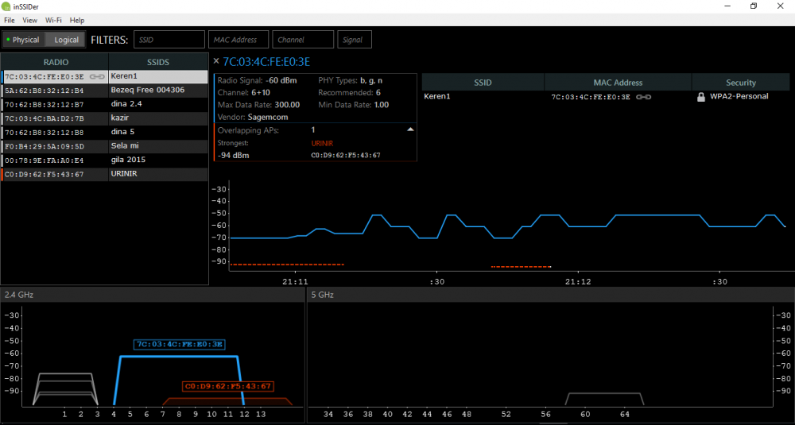Viewport: 795px width, 425px height.
Task: Click the details MAC Address column header
Action: [x=618, y=83]
